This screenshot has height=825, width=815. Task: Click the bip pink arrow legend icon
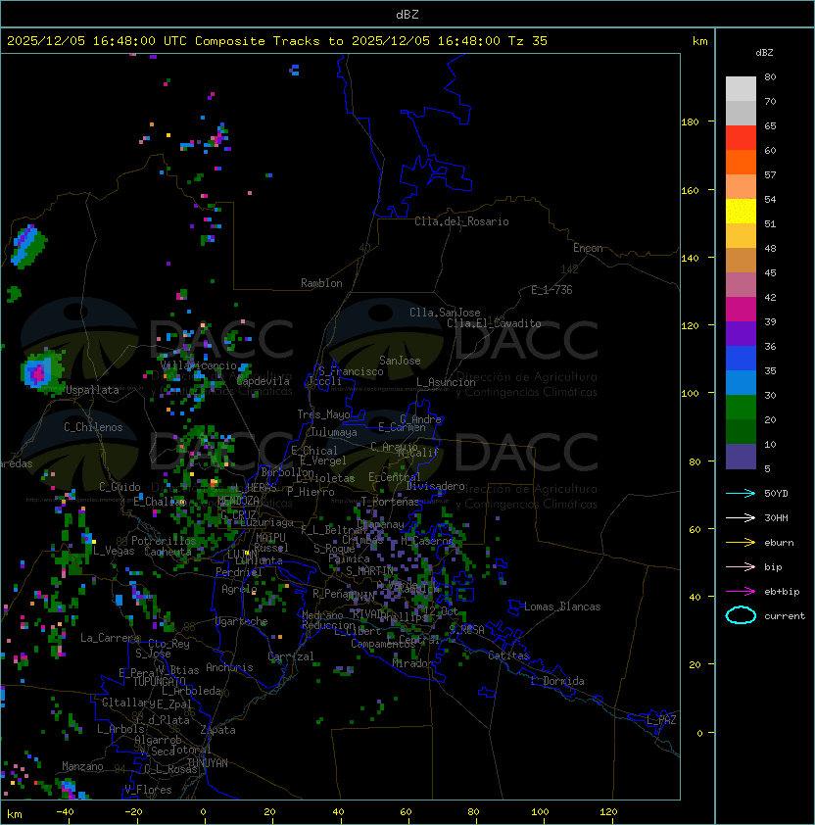click(x=741, y=566)
